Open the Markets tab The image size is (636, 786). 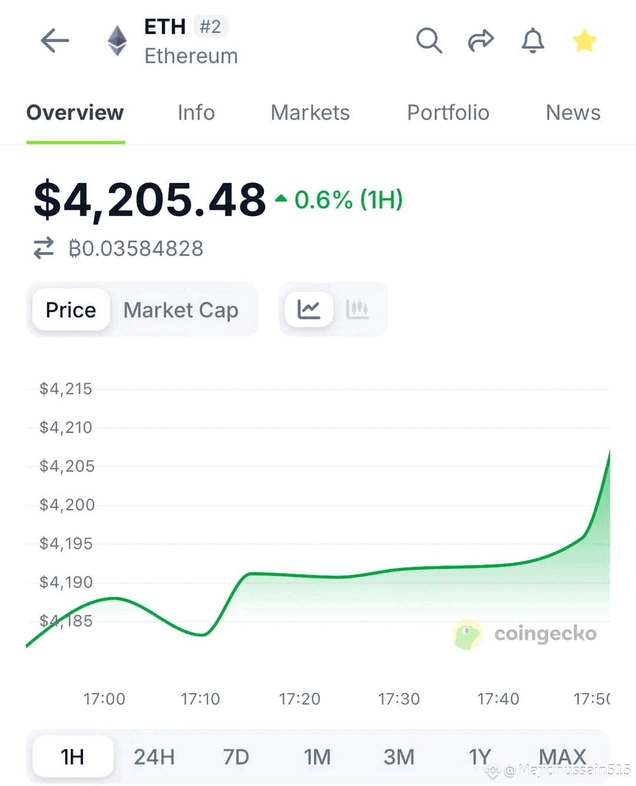pyautogui.click(x=310, y=112)
